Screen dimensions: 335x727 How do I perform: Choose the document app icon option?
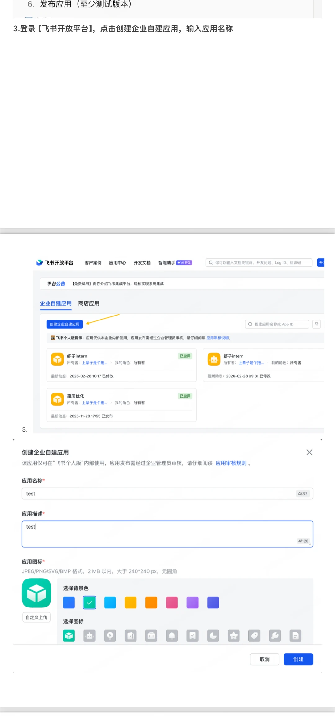click(x=296, y=636)
